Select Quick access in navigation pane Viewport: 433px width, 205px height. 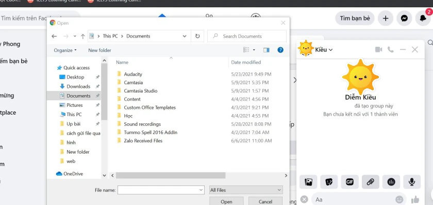(x=73, y=68)
